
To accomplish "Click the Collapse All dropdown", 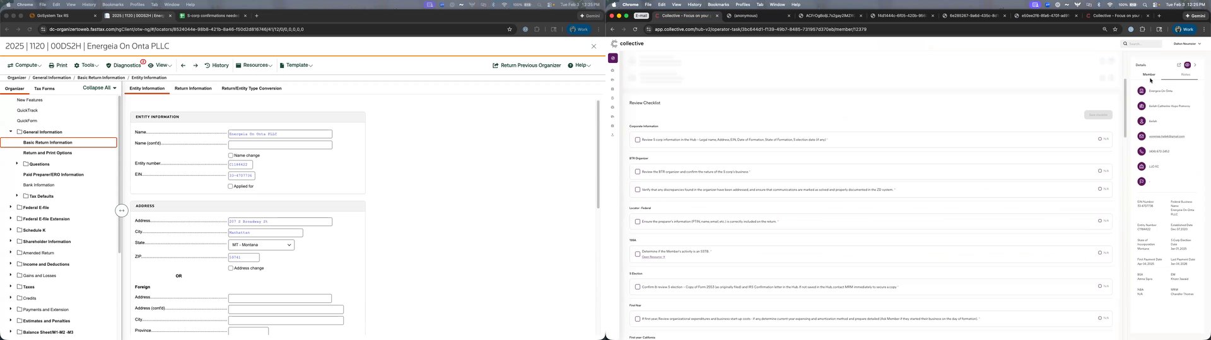I will (x=100, y=88).
